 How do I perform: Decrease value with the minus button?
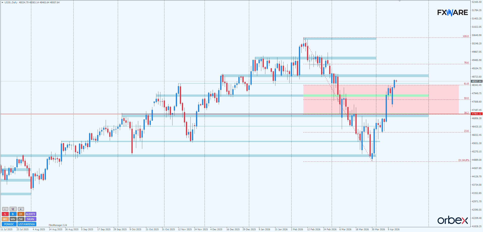click(5, 209)
